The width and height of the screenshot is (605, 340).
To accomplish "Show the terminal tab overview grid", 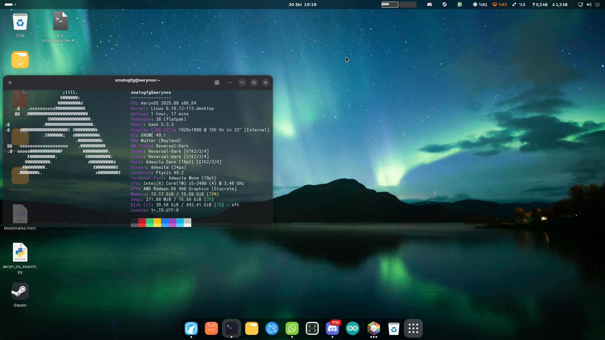I will click(217, 82).
